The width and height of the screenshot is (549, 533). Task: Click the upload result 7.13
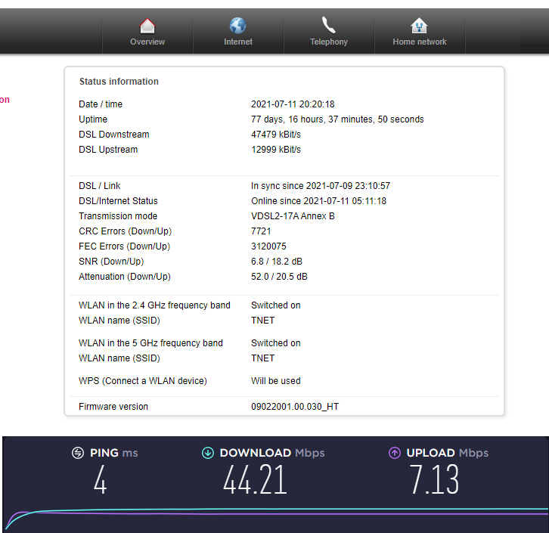(x=434, y=480)
